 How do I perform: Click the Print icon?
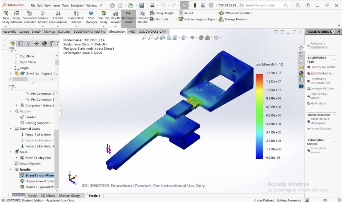pos(152,5)
